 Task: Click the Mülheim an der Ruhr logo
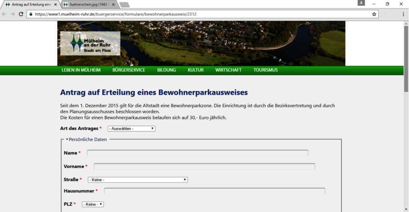90,43
